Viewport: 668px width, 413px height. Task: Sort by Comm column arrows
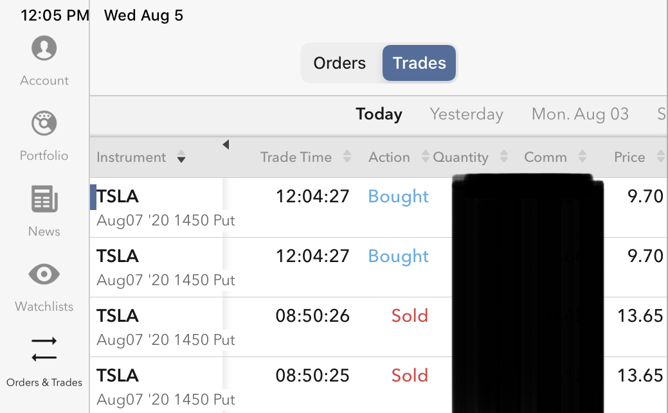coord(582,157)
